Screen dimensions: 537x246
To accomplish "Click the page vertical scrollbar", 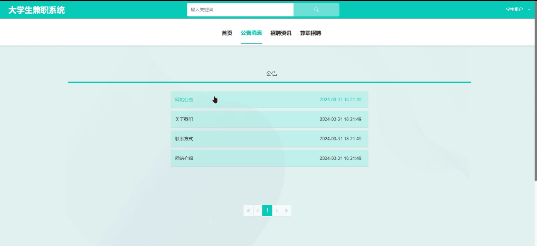I will 535,91.
